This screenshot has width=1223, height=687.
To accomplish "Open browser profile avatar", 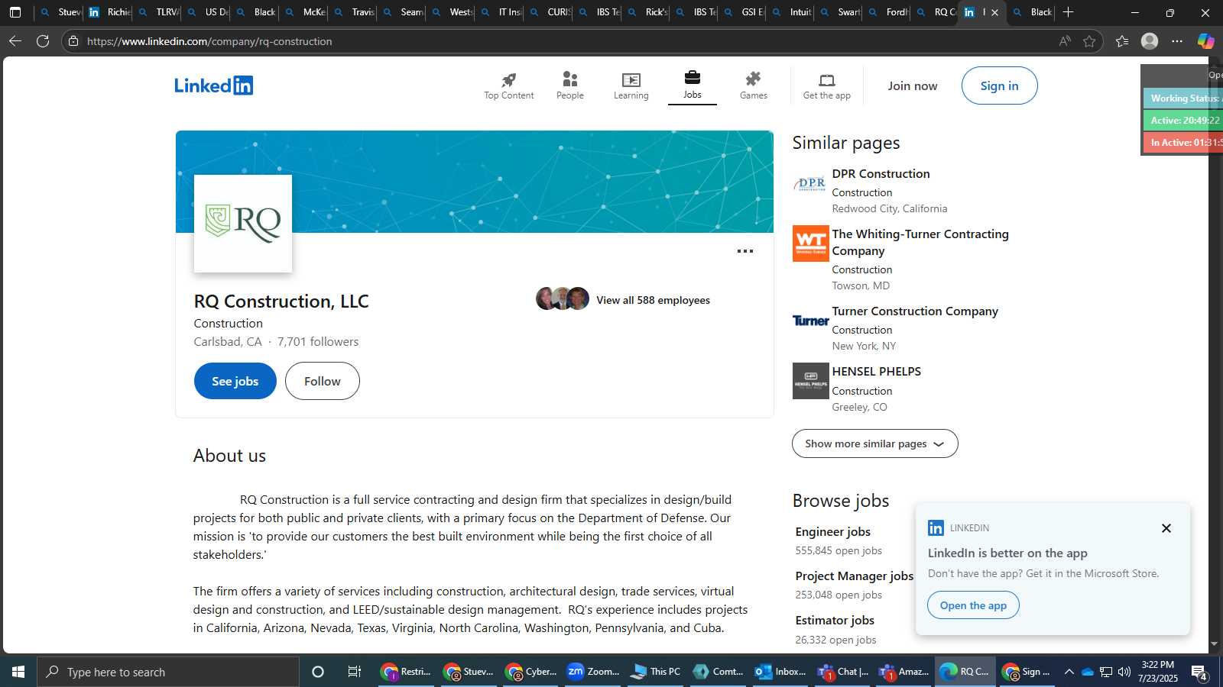I will pos(1150,41).
